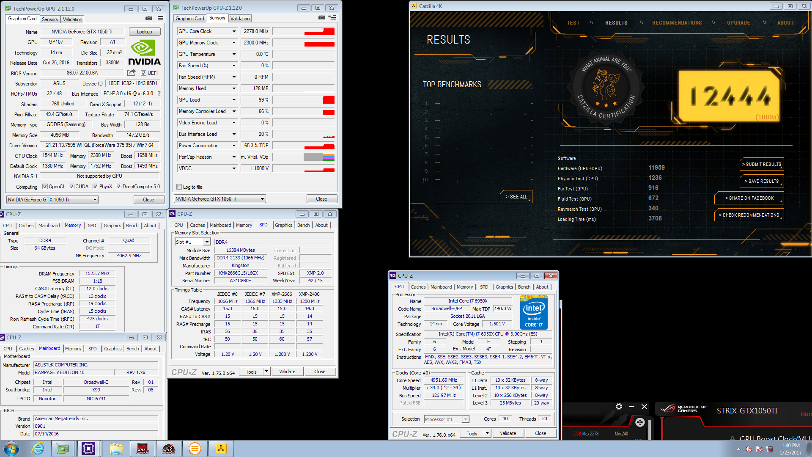This screenshot has width=812, height=457.
Task: Open the hamburger menu in left GPU-Z window
Action: tap(161, 19)
